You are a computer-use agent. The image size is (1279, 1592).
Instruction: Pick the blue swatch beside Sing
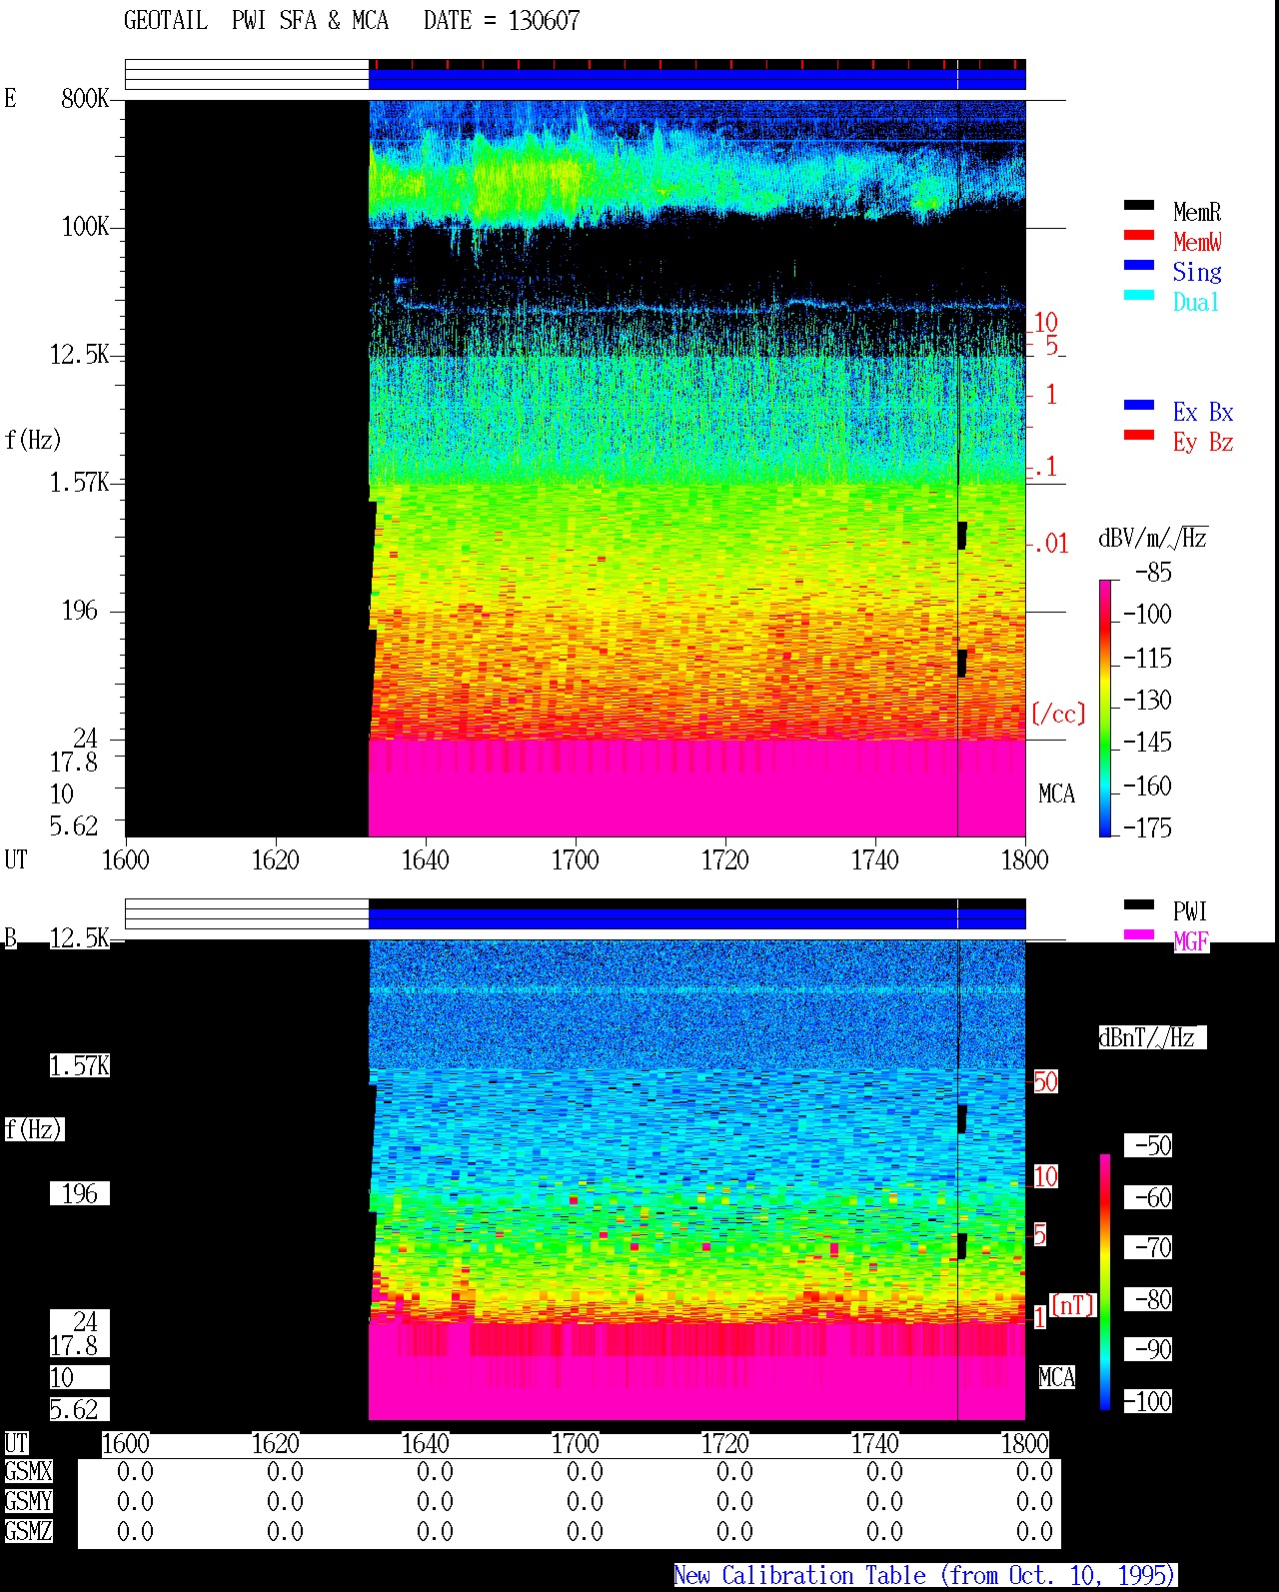1139,266
